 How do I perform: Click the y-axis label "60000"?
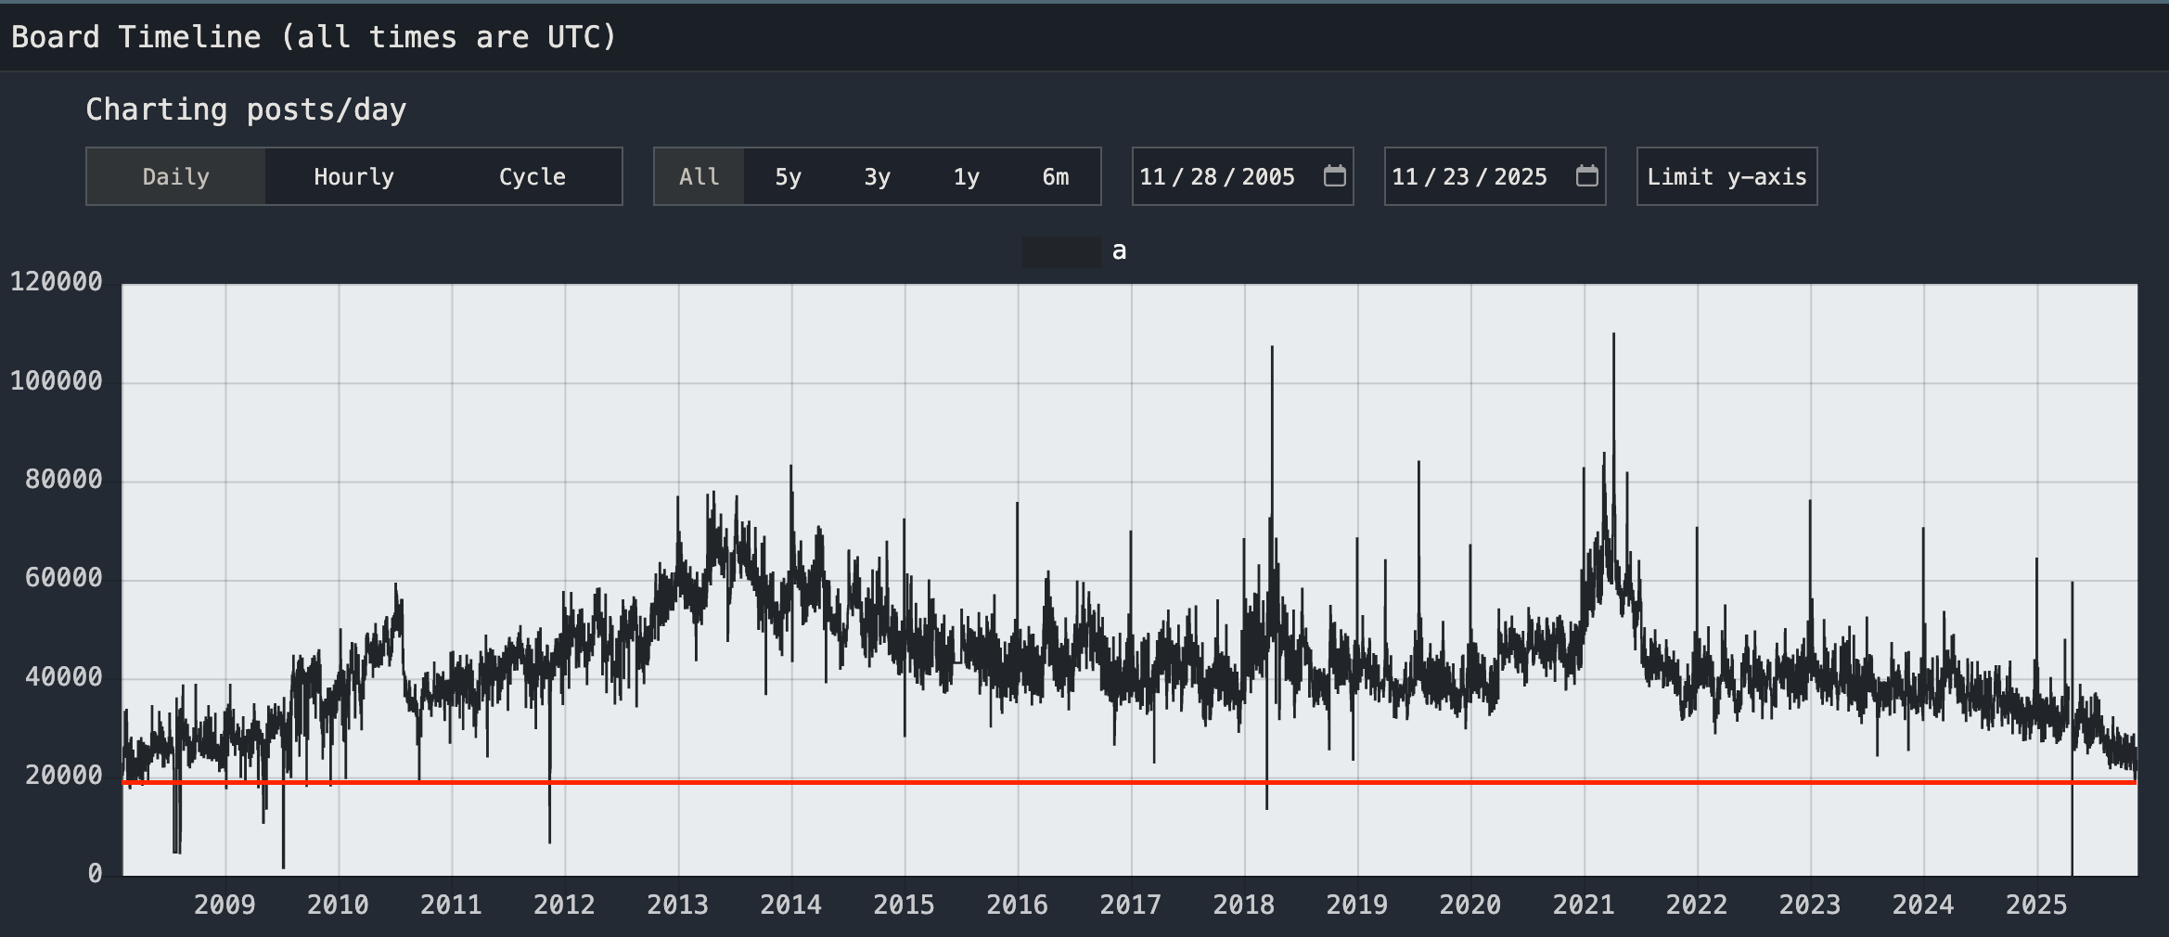[64, 578]
